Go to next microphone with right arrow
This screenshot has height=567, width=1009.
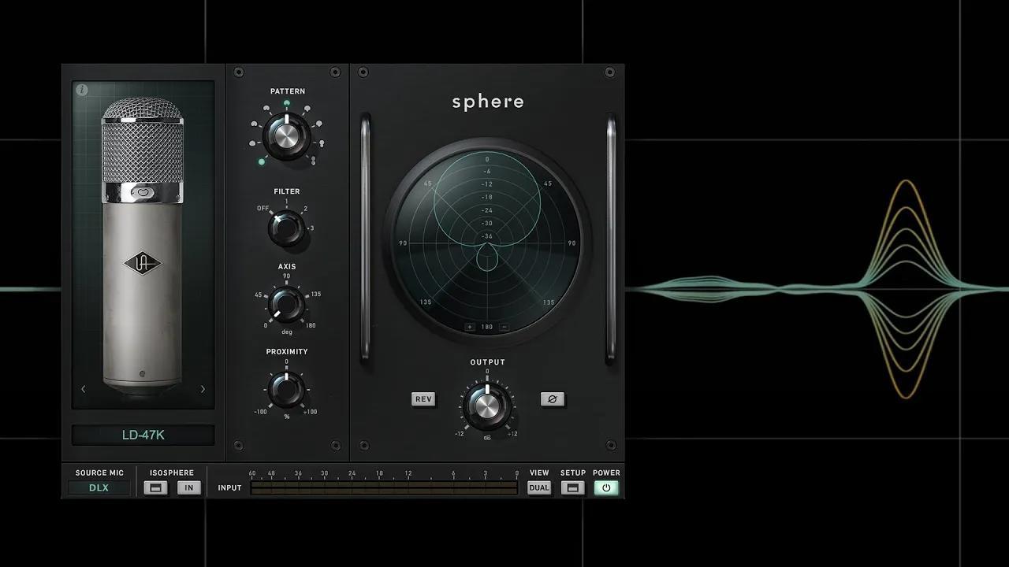tap(203, 389)
